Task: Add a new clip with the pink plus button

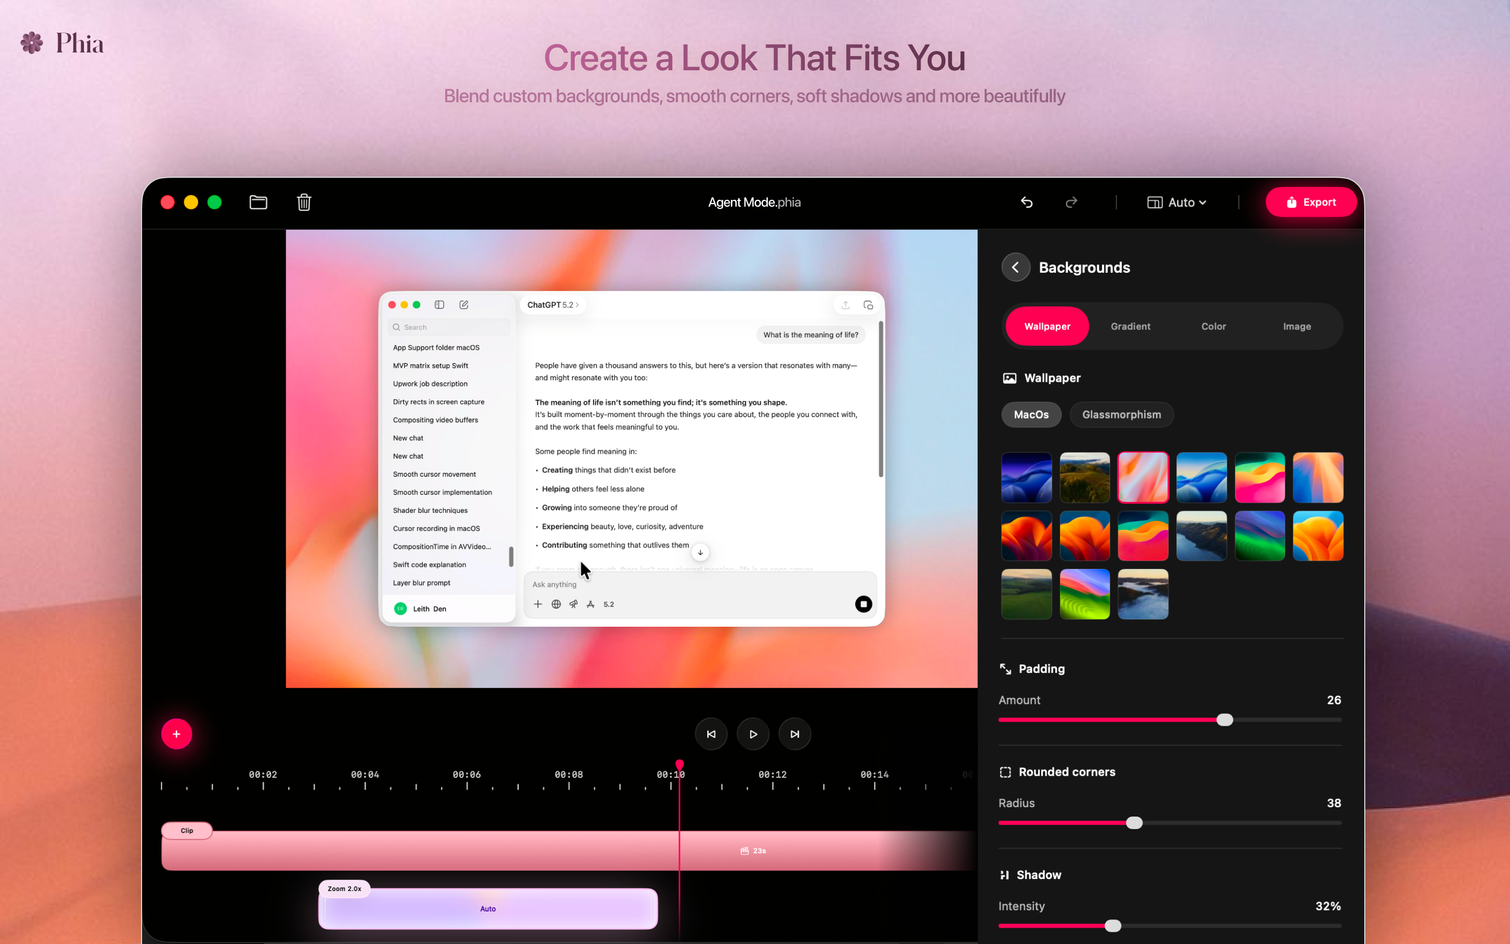Action: pos(177,734)
